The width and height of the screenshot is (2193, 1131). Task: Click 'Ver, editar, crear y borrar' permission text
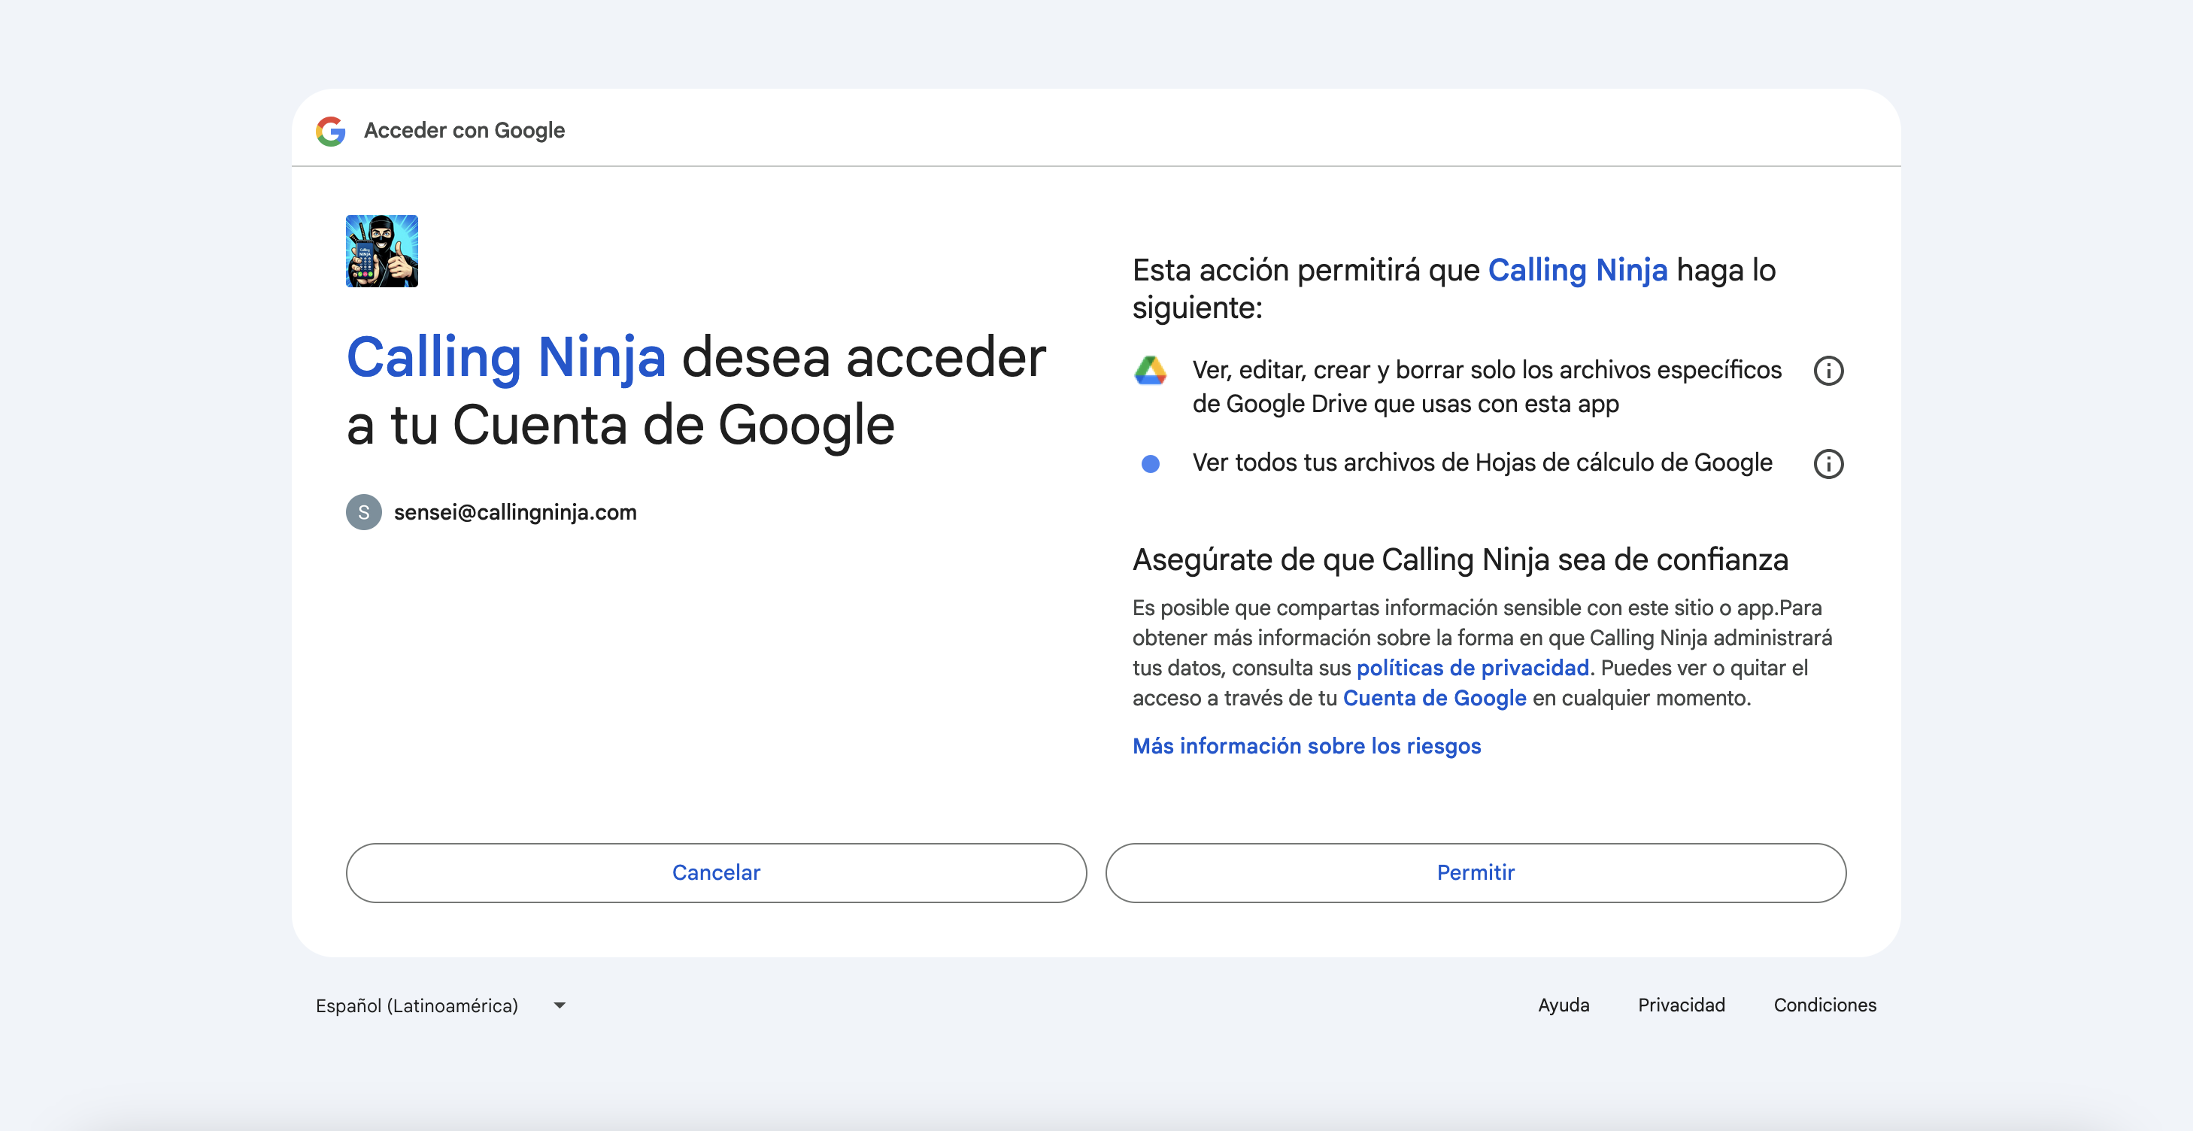pos(1486,387)
